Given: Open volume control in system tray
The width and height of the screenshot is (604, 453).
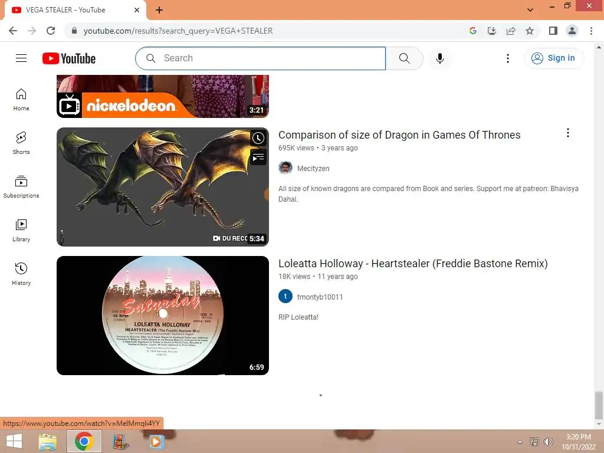Looking at the screenshot, I should click(x=549, y=441).
